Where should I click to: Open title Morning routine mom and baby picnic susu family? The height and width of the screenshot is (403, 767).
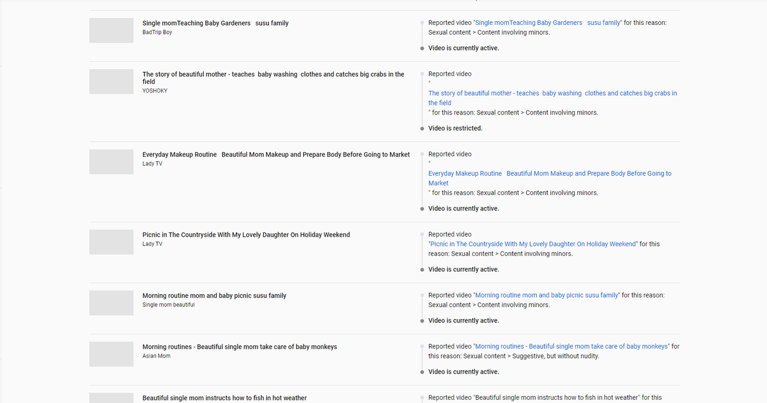pyautogui.click(x=214, y=296)
